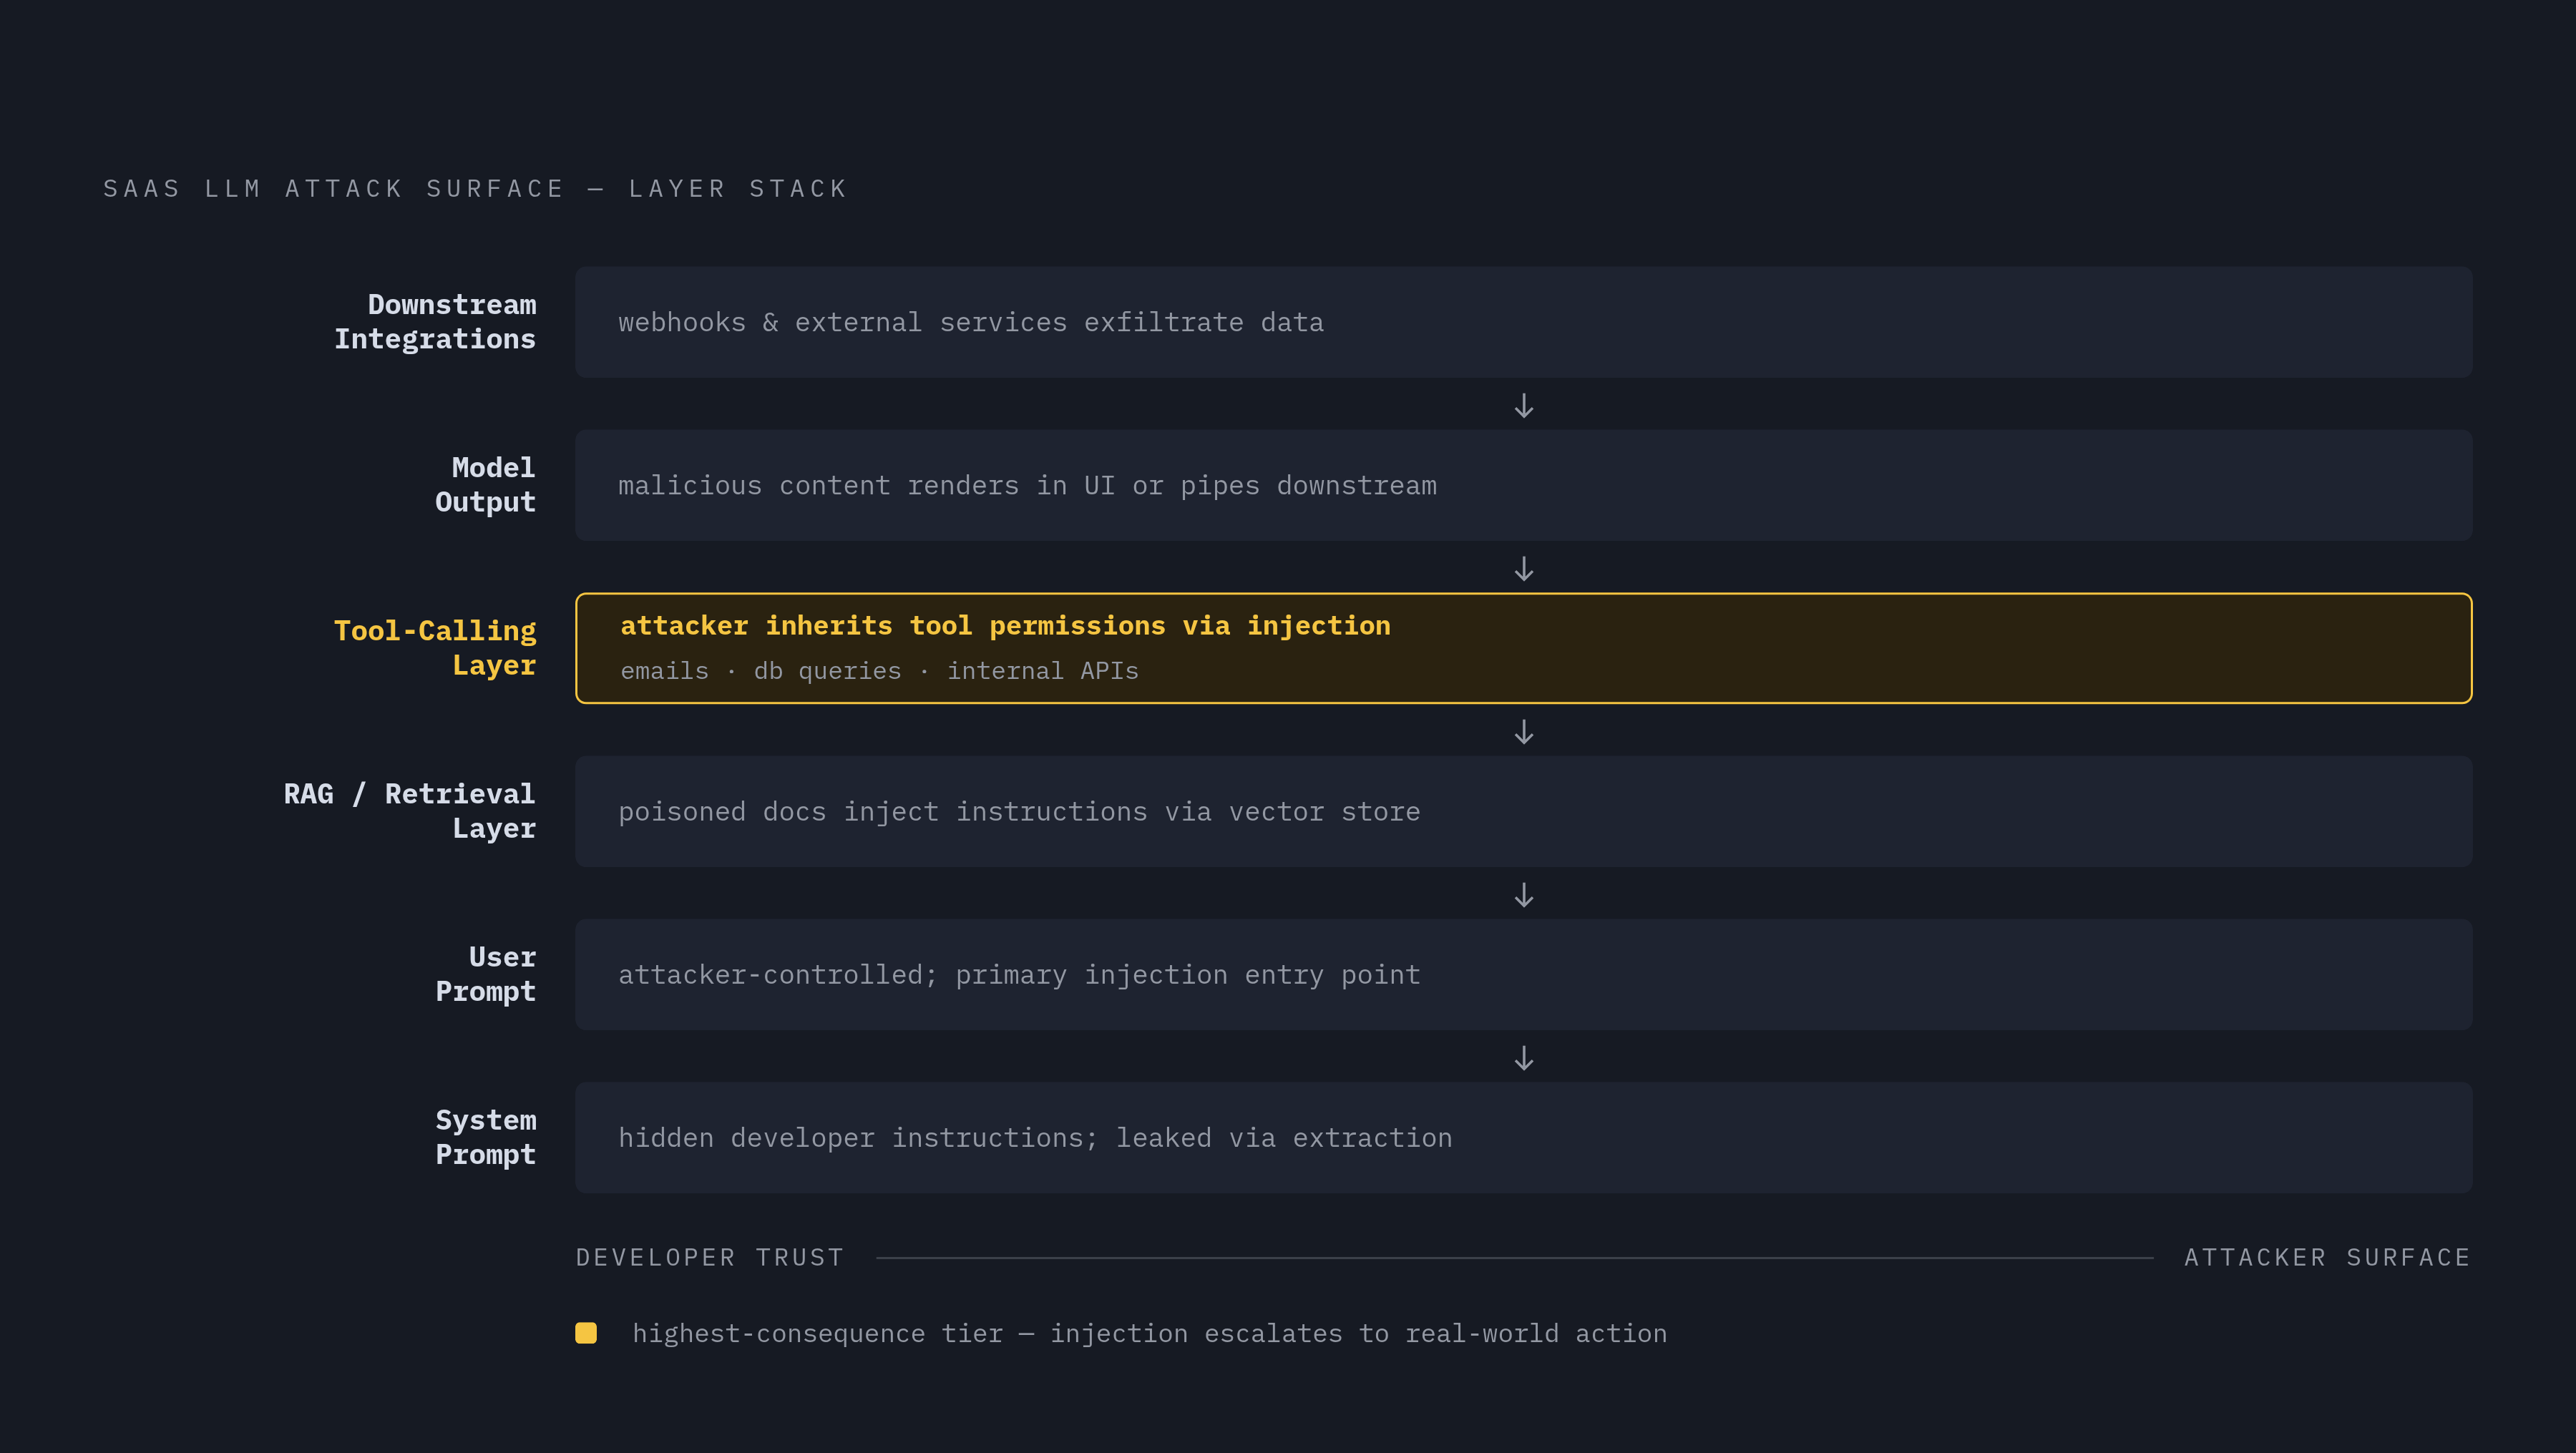The width and height of the screenshot is (2576, 1453).
Task: Click the Model Output label
Action: 486,485
